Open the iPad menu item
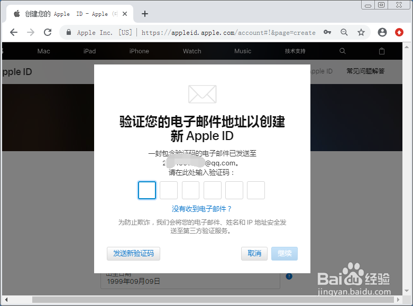Image resolution: width=413 pixels, height=306 pixels. 89,51
